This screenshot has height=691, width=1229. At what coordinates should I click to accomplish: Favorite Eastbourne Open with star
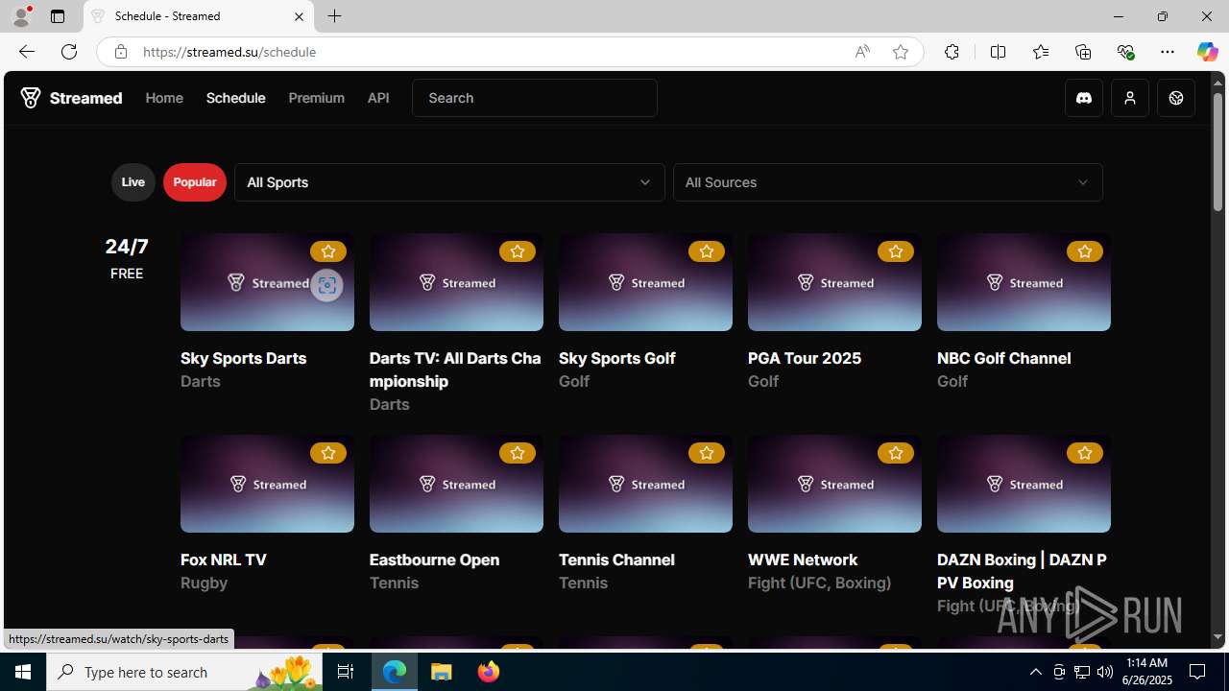[518, 453]
